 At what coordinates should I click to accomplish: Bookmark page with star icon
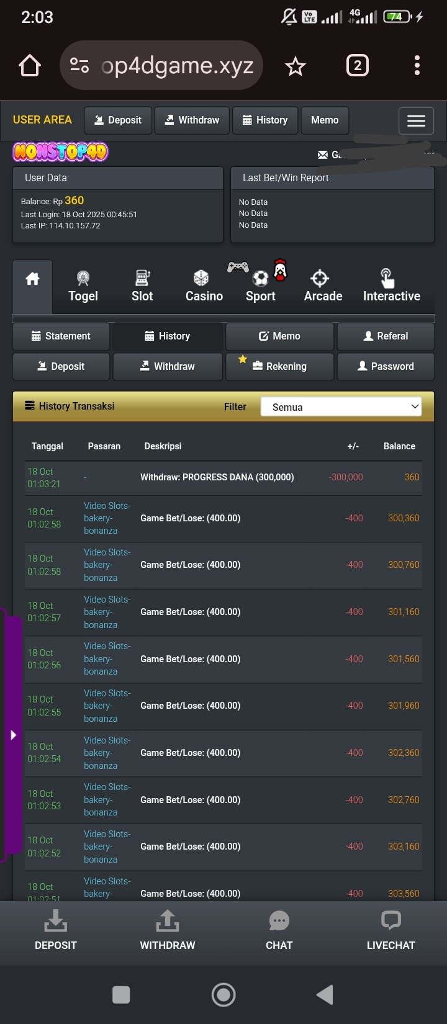(x=295, y=66)
